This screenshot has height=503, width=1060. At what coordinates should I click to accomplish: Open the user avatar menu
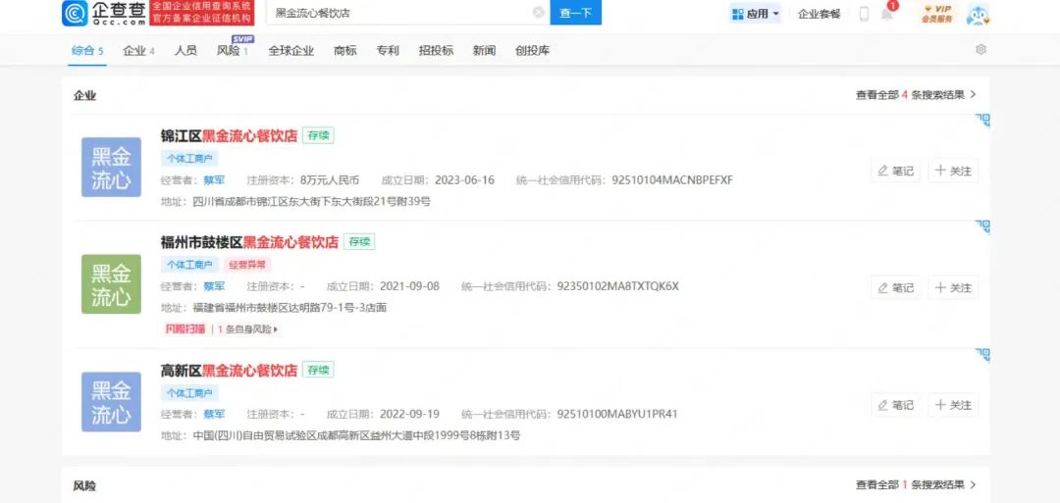tap(978, 14)
